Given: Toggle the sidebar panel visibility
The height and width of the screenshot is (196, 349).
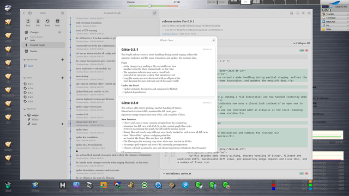Looking at the screenshot, I should (x=30, y=13).
